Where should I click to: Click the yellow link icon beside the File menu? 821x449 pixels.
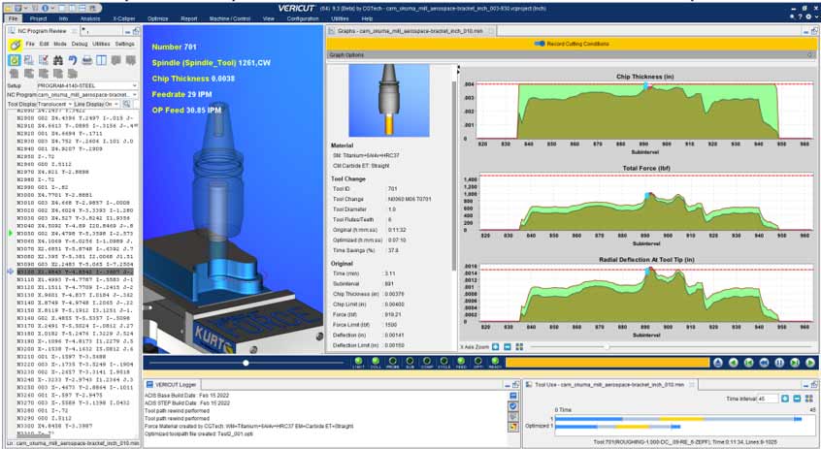(x=16, y=44)
